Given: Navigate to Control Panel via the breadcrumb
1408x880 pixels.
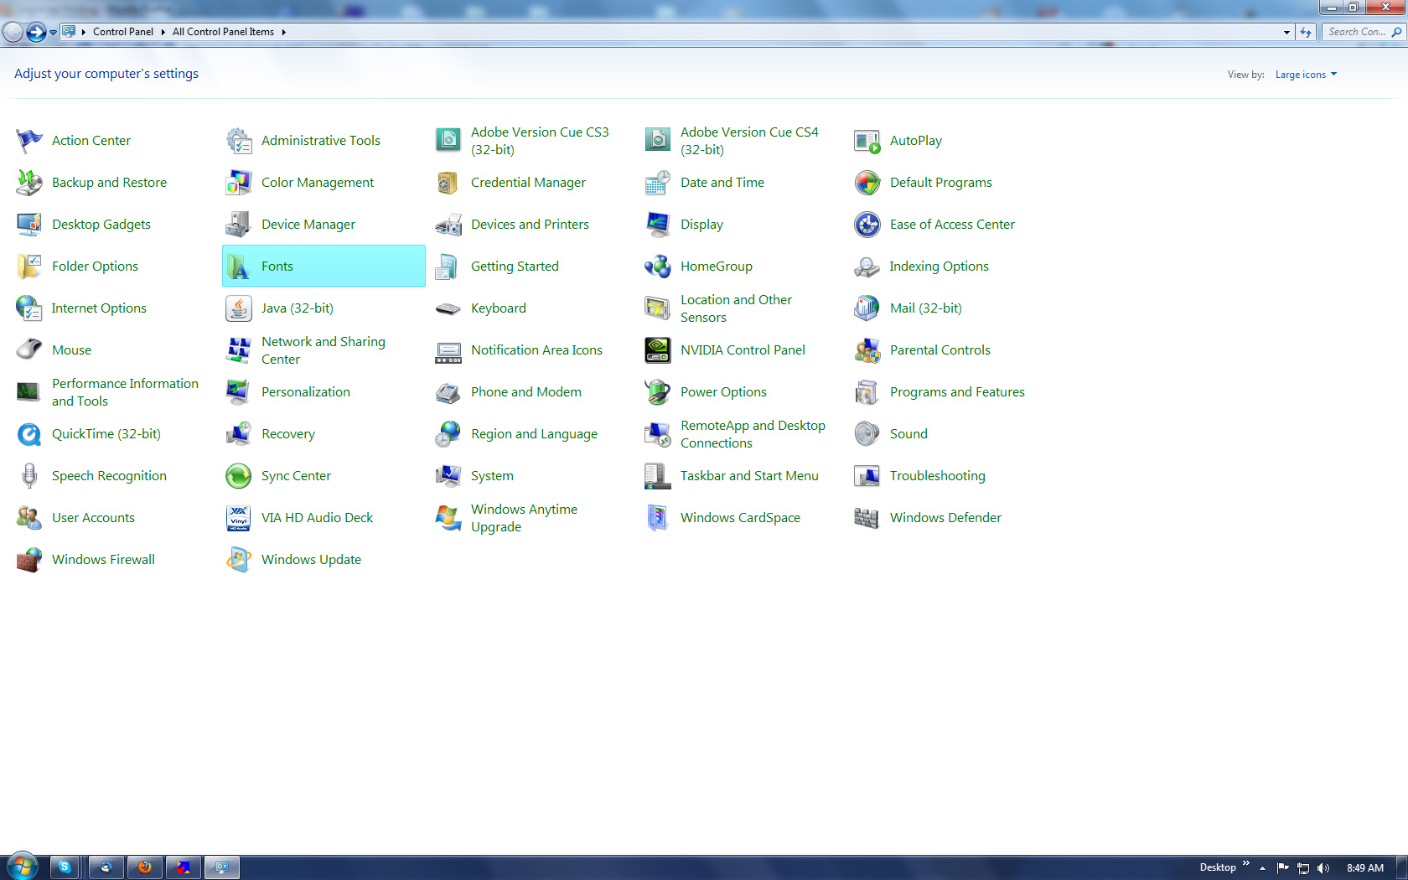Looking at the screenshot, I should pyautogui.click(x=123, y=31).
